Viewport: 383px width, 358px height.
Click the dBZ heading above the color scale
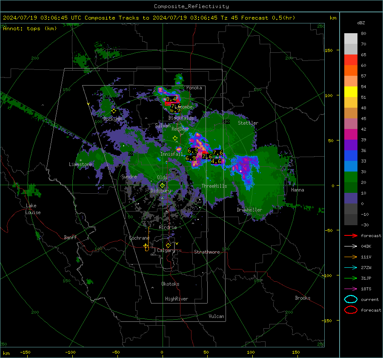[x=361, y=23]
